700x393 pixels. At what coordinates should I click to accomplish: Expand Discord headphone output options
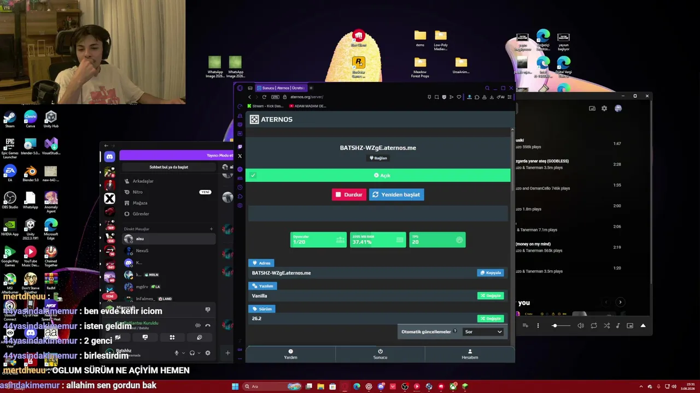(x=199, y=353)
